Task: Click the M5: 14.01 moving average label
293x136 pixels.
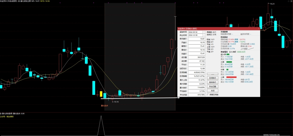Action: [x=35, y=1]
